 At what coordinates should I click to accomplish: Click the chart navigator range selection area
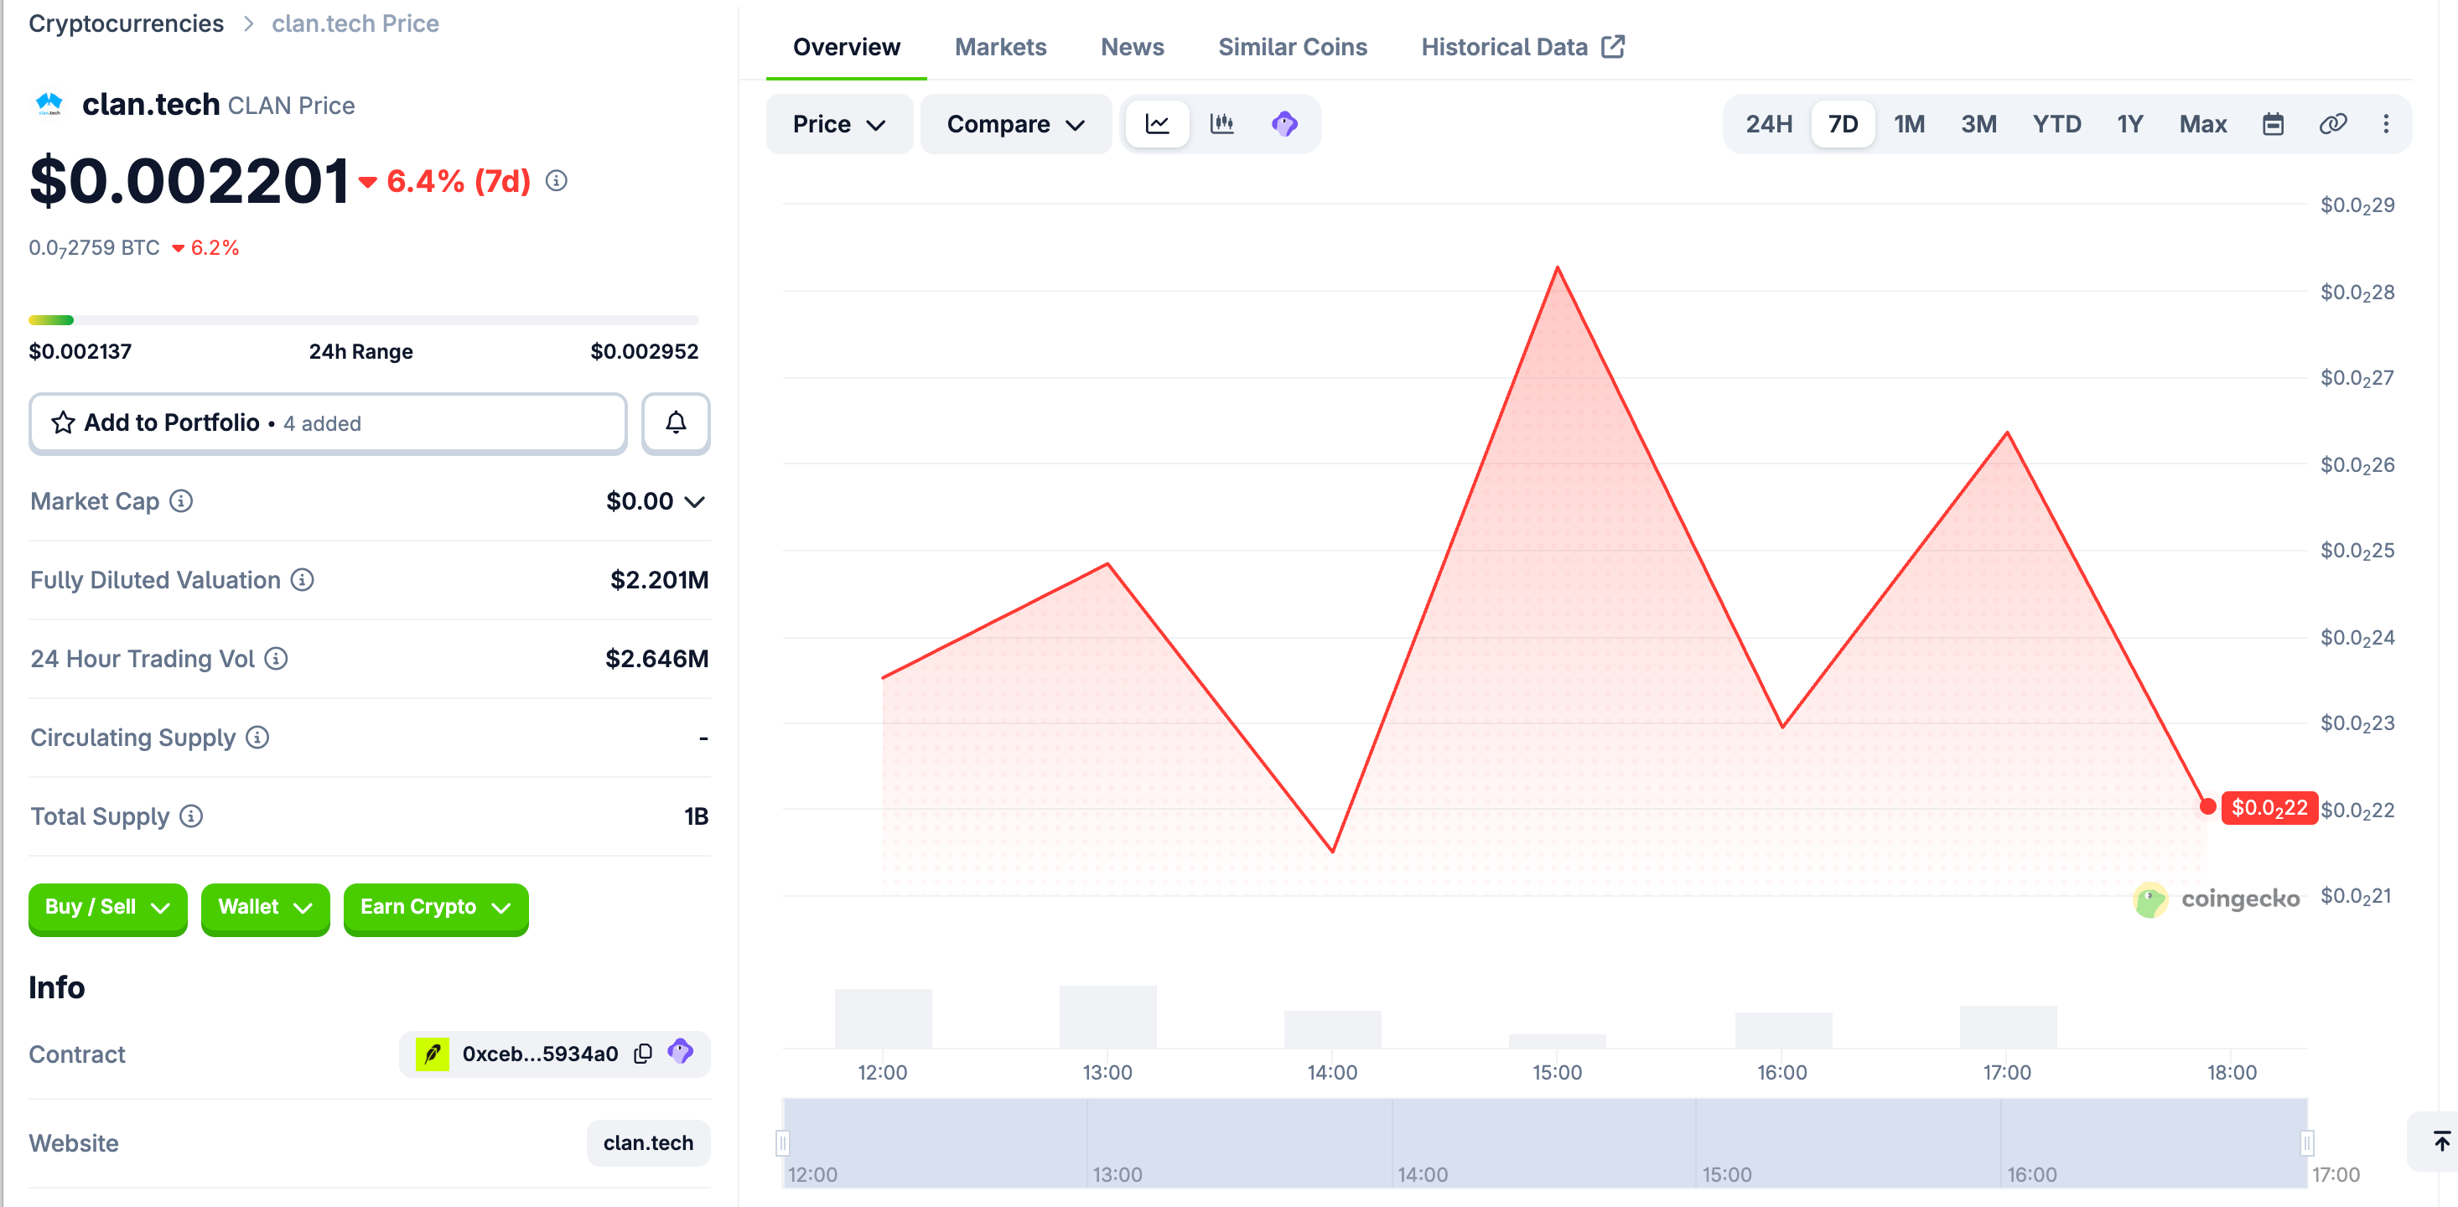[1545, 1142]
